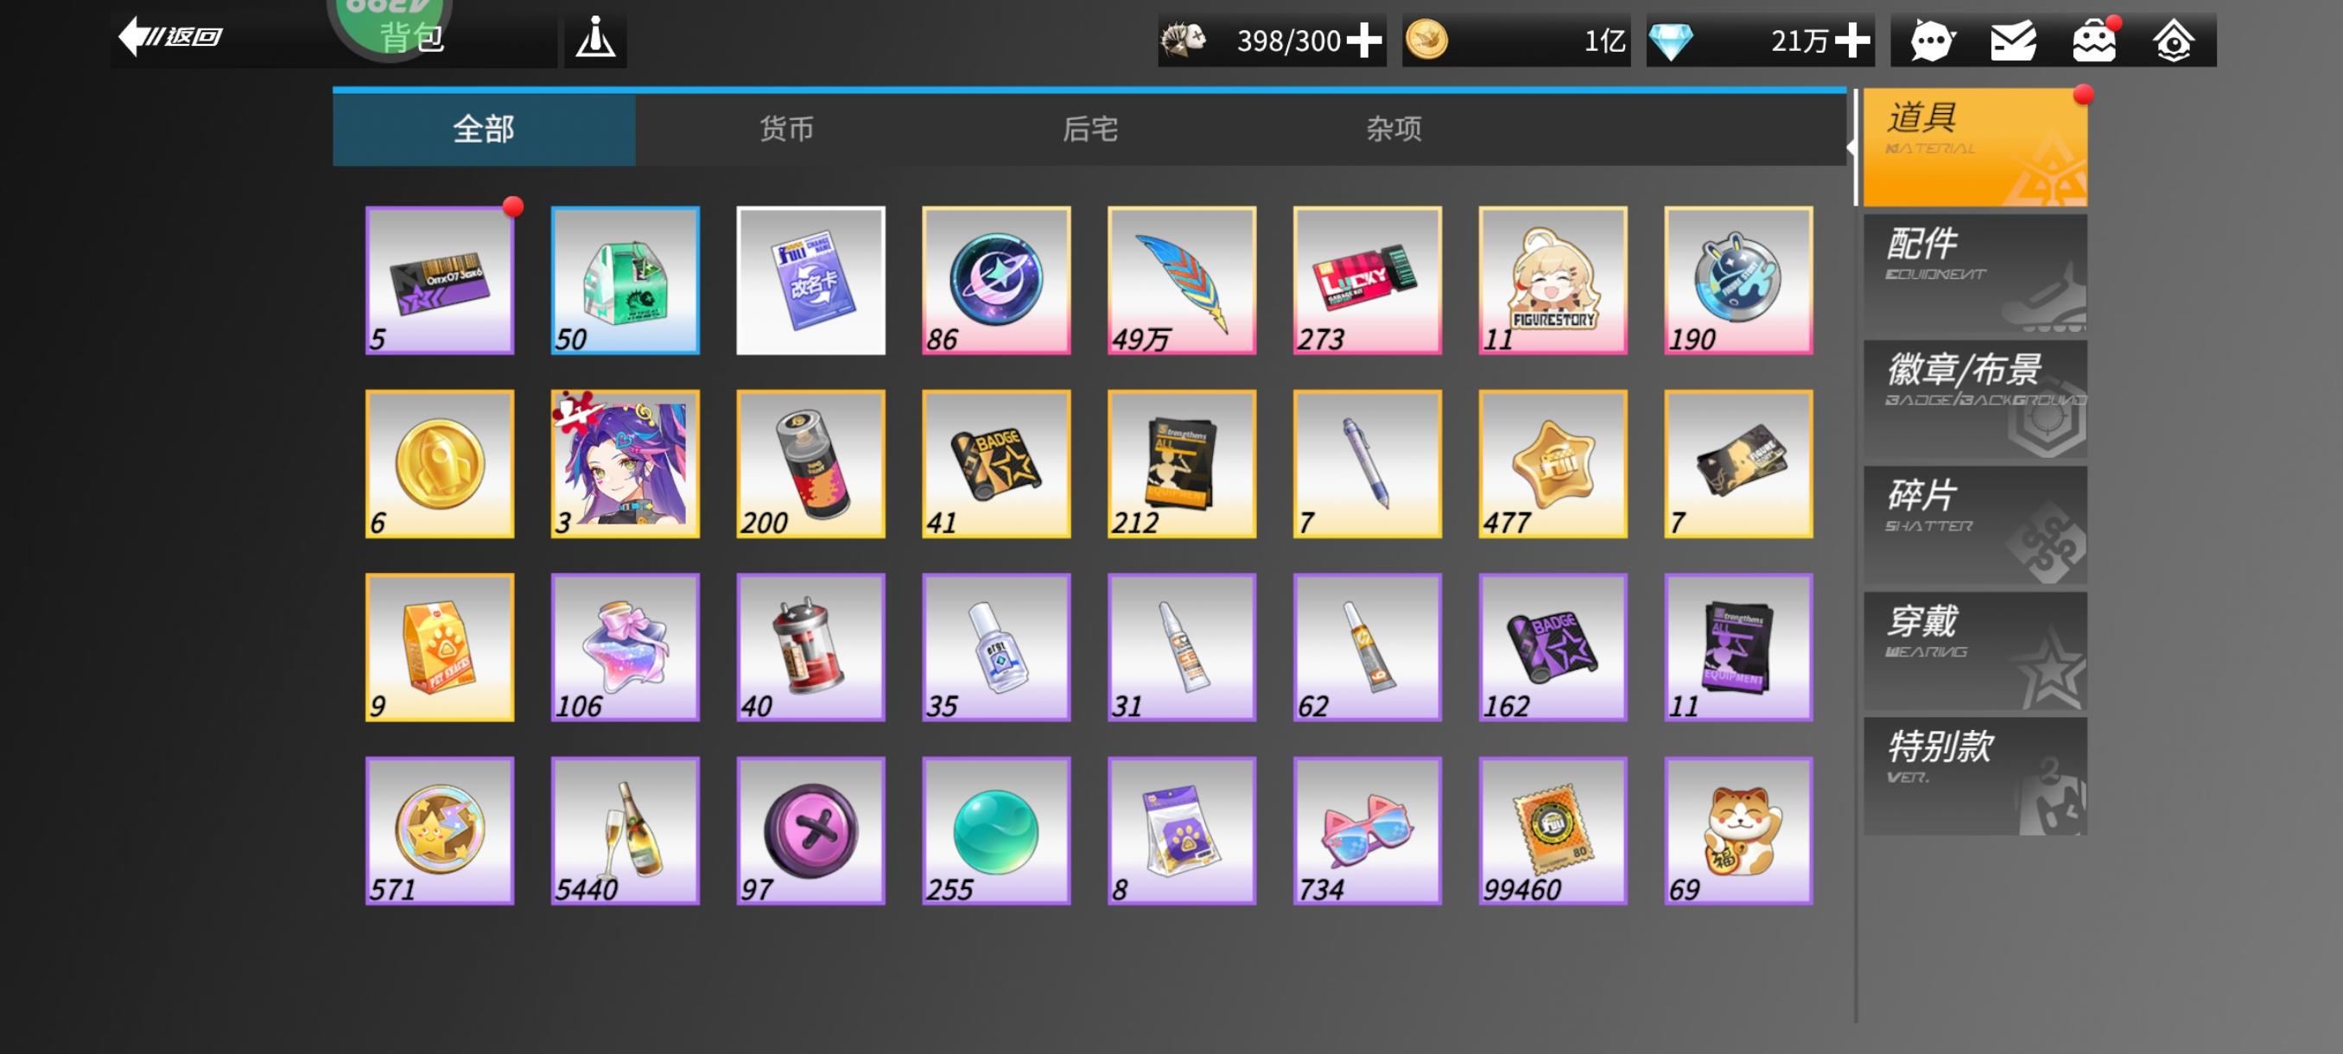Click the home icon in top bar

[2173, 41]
